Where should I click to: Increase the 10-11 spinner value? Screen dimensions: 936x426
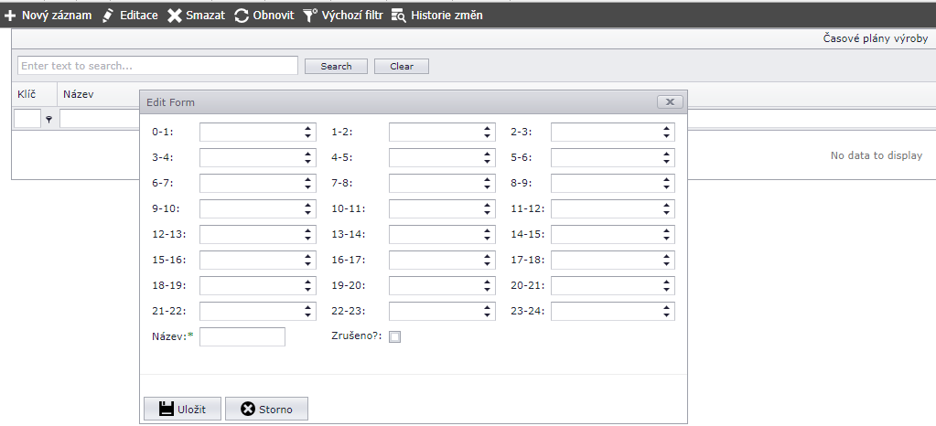pos(488,205)
